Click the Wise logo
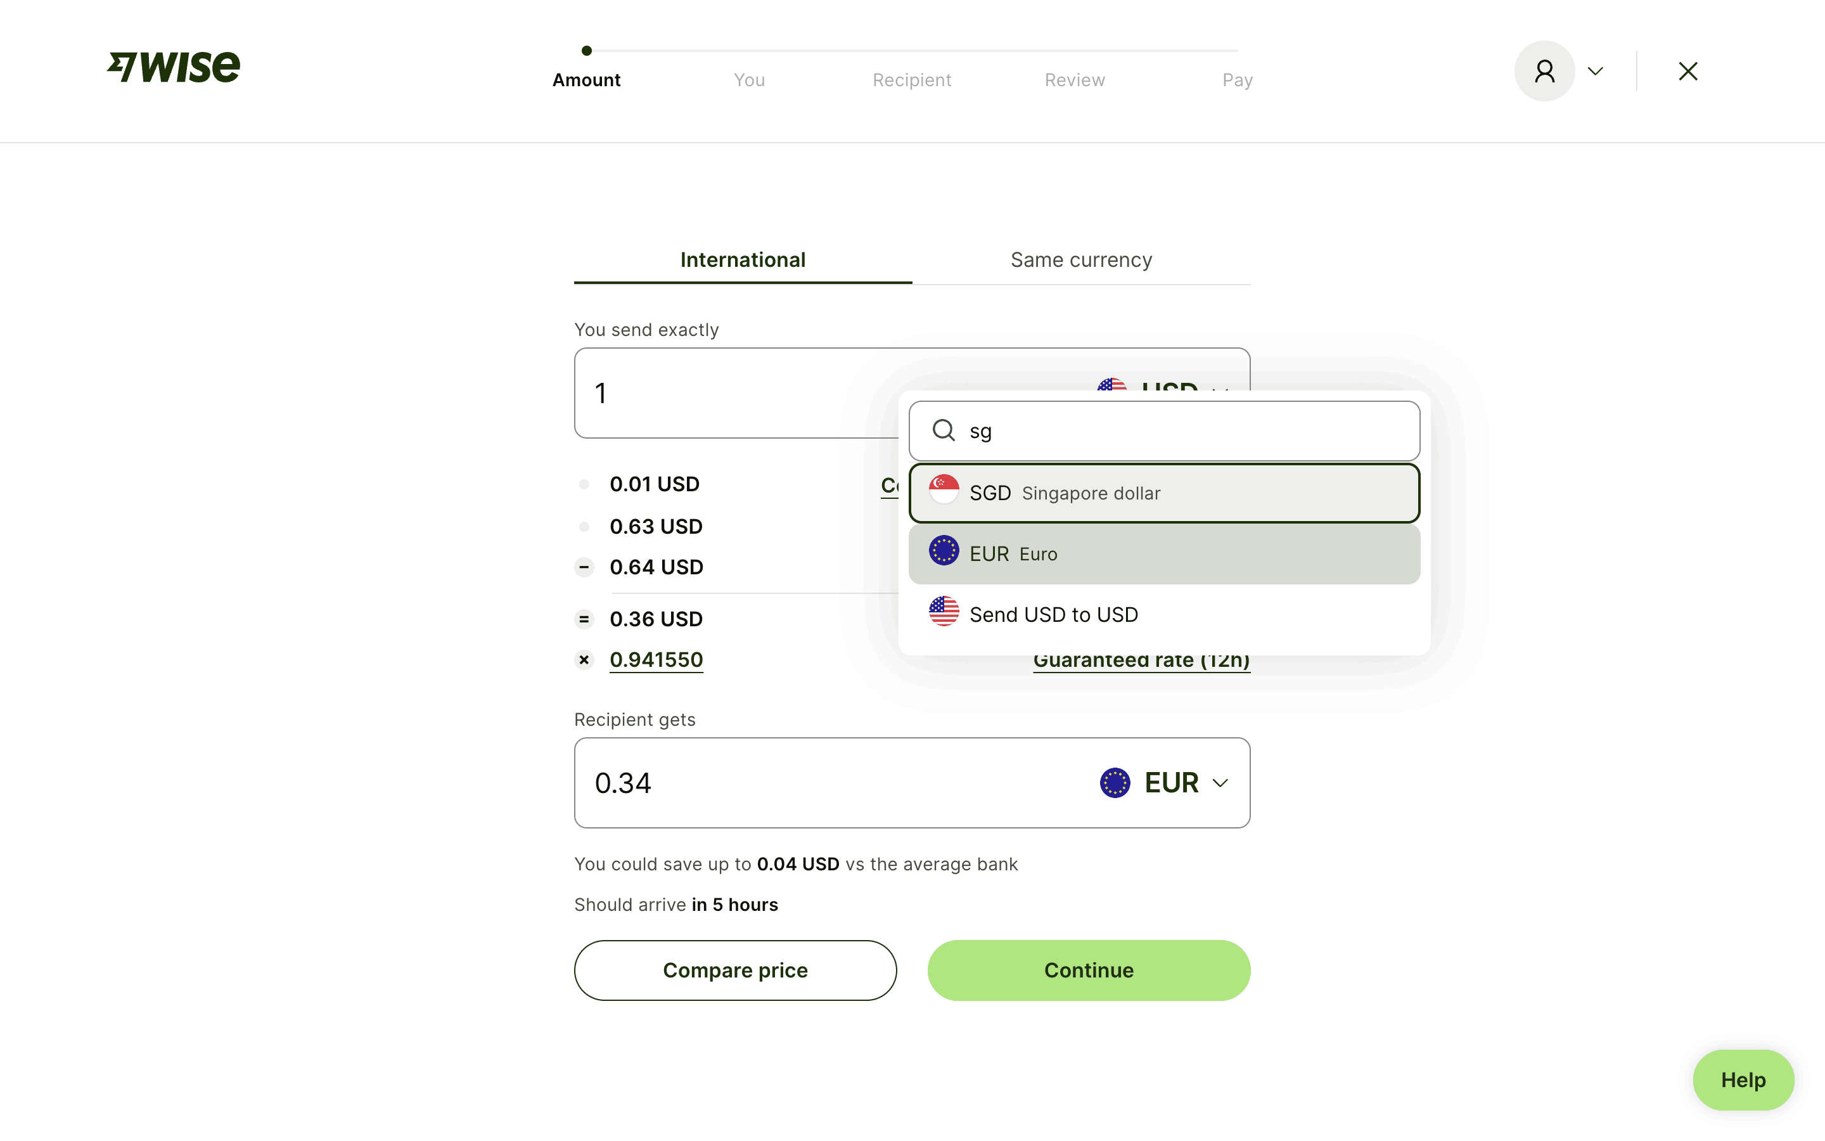 point(174,67)
